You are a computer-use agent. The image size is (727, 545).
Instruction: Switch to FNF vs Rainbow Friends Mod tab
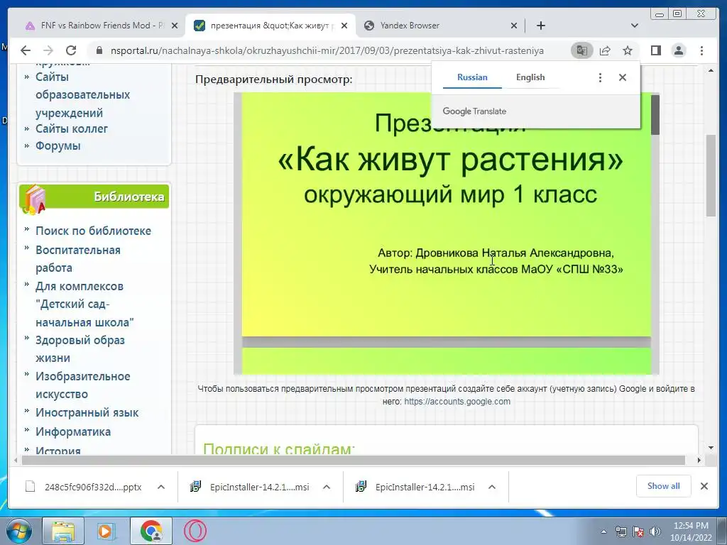pyautogui.click(x=95, y=26)
